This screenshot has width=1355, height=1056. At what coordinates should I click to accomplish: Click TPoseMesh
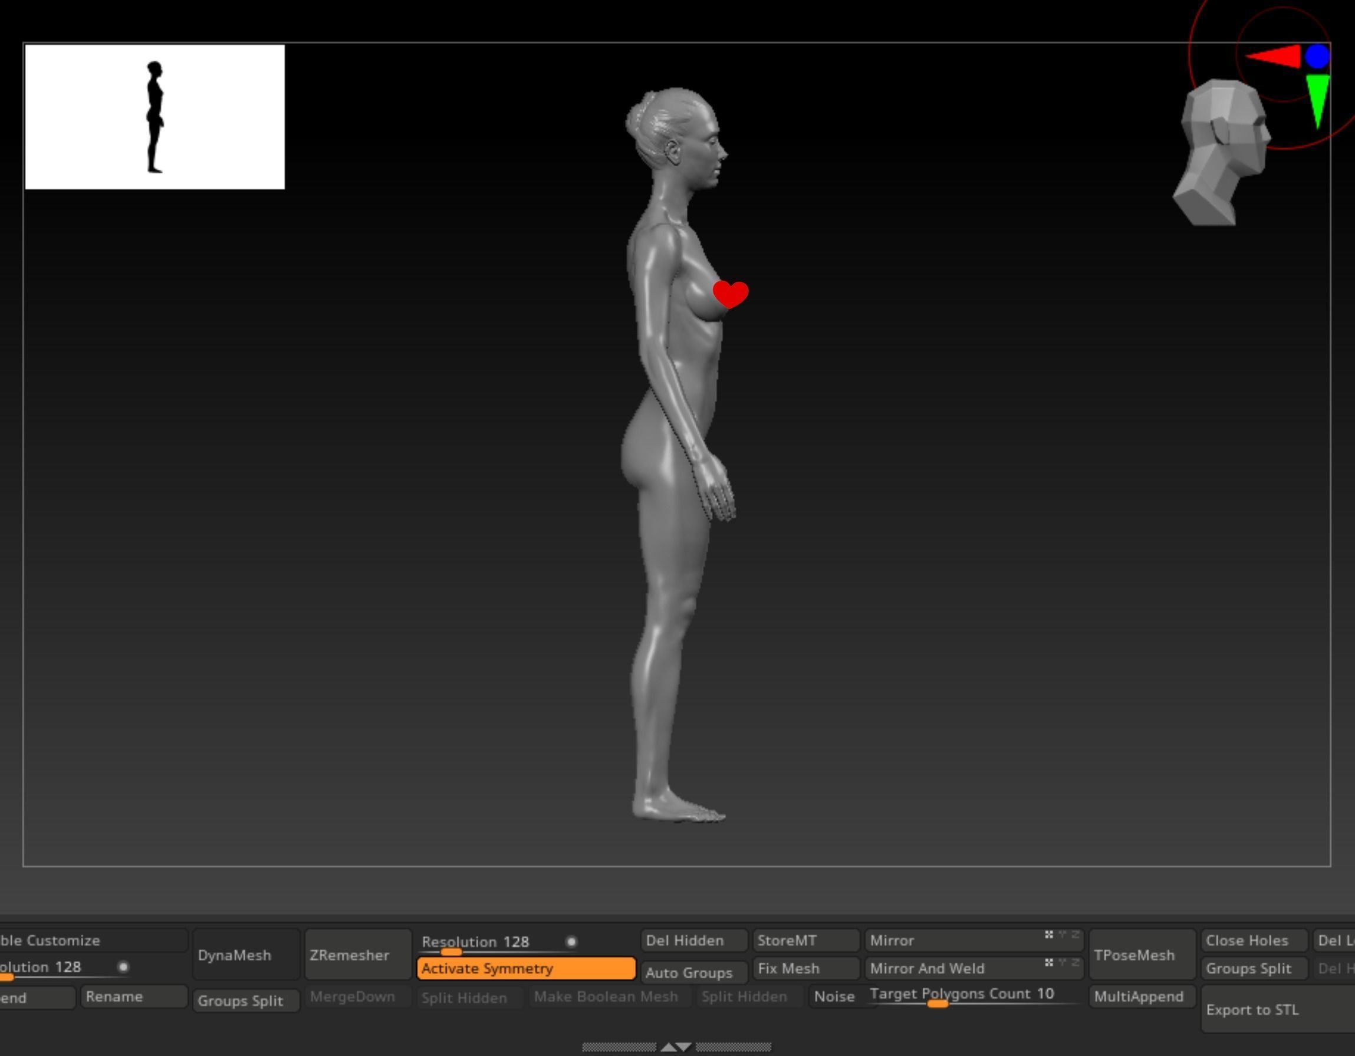[x=1142, y=955]
